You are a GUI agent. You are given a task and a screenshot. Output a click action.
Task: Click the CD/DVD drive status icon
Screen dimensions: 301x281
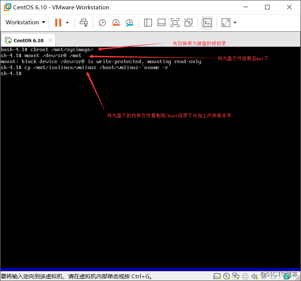(x=226, y=277)
